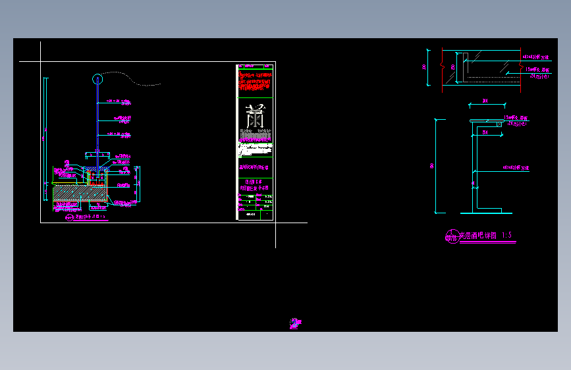This screenshot has height=370, width=571.
Task: Select the dimension under the bar countertop
Action: tap(487, 134)
